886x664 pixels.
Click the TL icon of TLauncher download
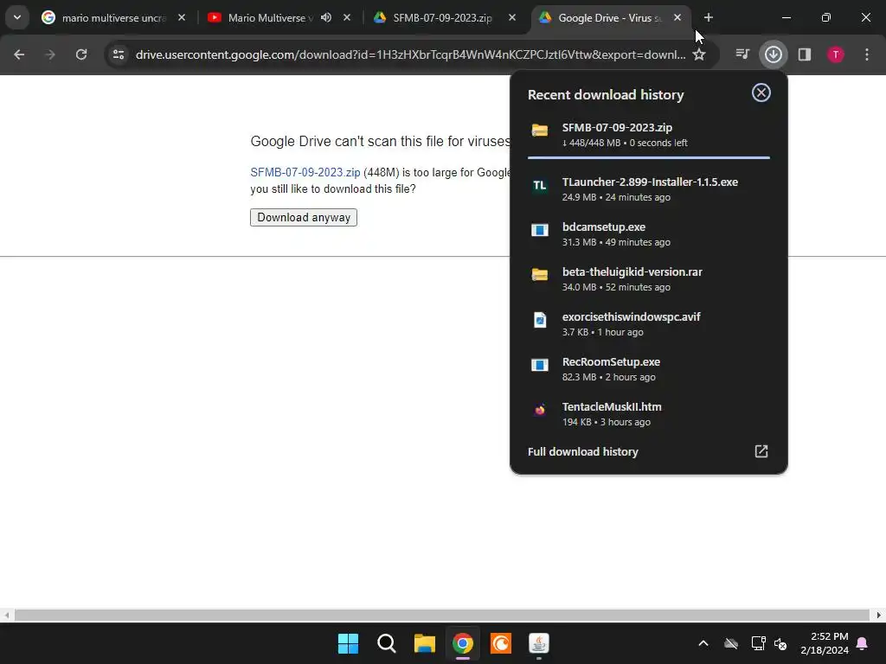(x=540, y=185)
